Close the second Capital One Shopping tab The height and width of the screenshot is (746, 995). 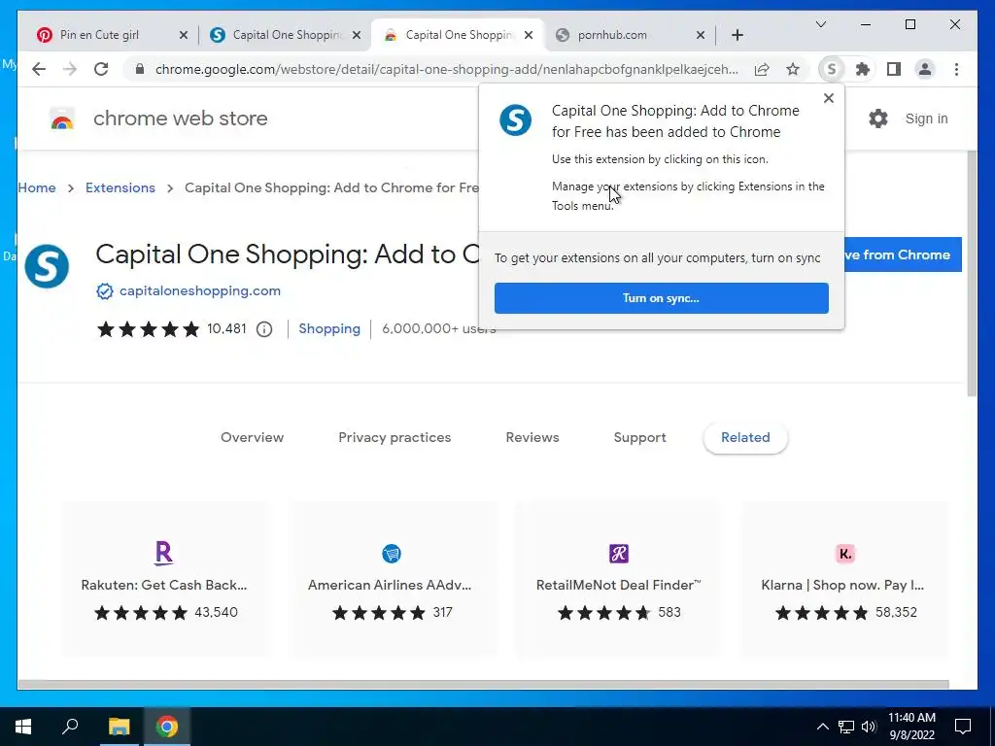[x=357, y=35]
